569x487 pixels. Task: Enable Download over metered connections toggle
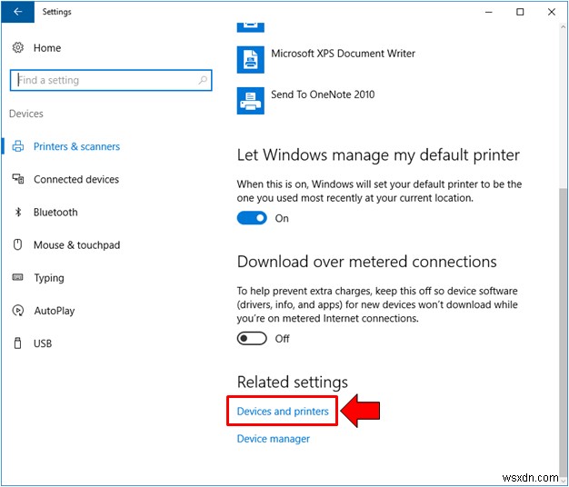click(252, 338)
